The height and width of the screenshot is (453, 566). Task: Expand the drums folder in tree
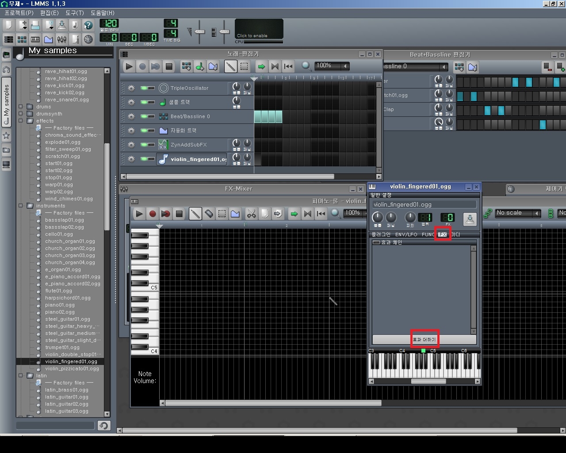coord(21,107)
